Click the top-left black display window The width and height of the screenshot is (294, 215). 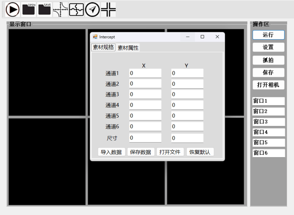tap(47, 73)
